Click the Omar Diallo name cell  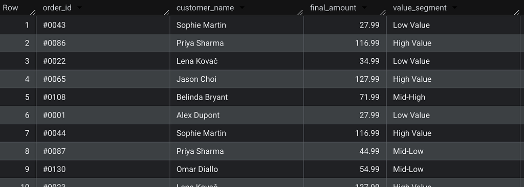click(237, 169)
